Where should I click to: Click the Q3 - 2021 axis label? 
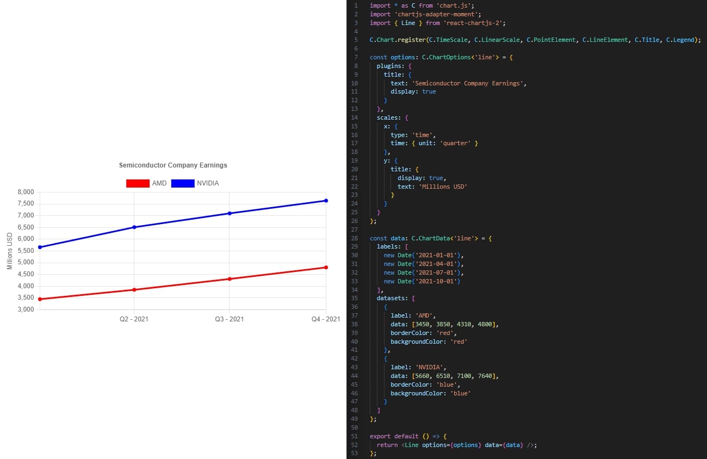pos(230,319)
